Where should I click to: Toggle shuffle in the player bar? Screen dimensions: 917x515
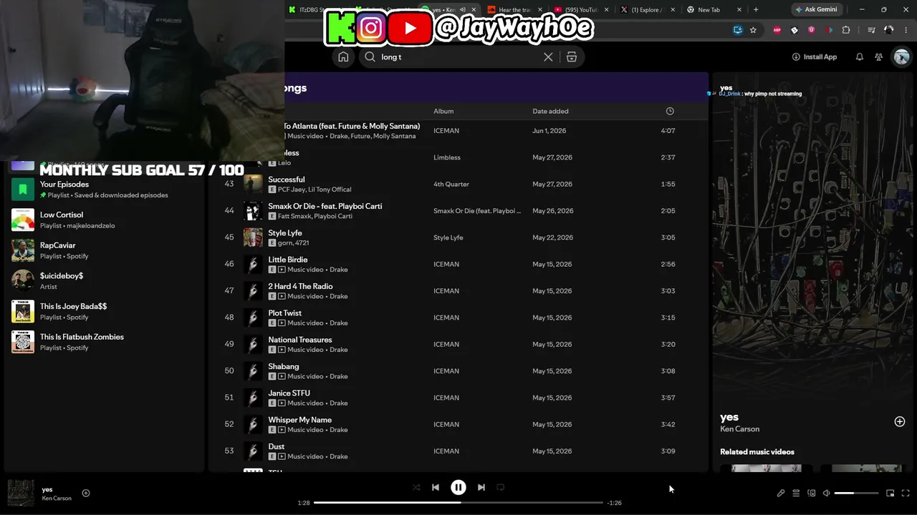(x=416, y=487)
